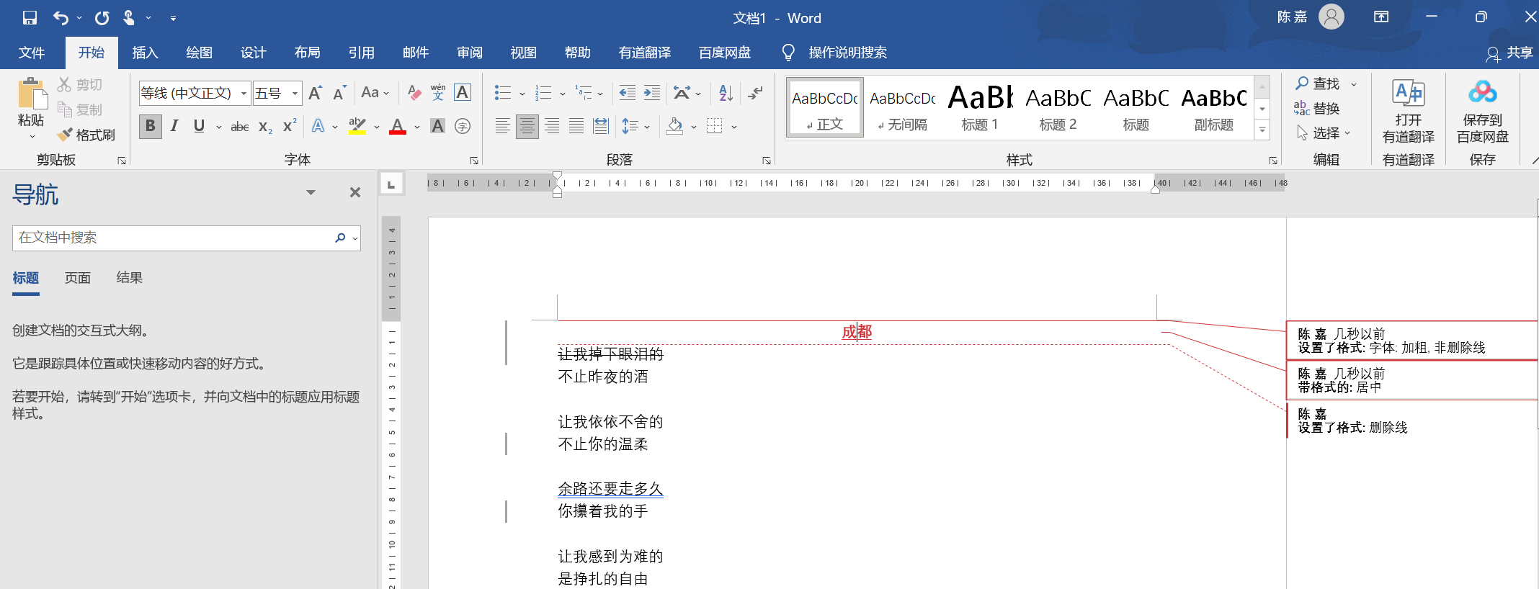Apply red font color

click(398, 126)
